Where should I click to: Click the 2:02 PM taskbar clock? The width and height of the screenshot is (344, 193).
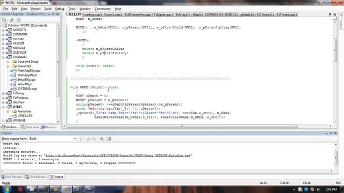[331, 189]
